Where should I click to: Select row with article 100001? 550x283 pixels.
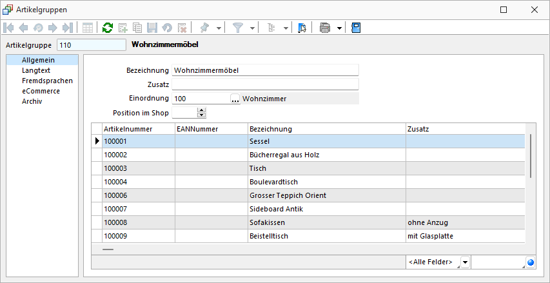[x=308, y=141]
